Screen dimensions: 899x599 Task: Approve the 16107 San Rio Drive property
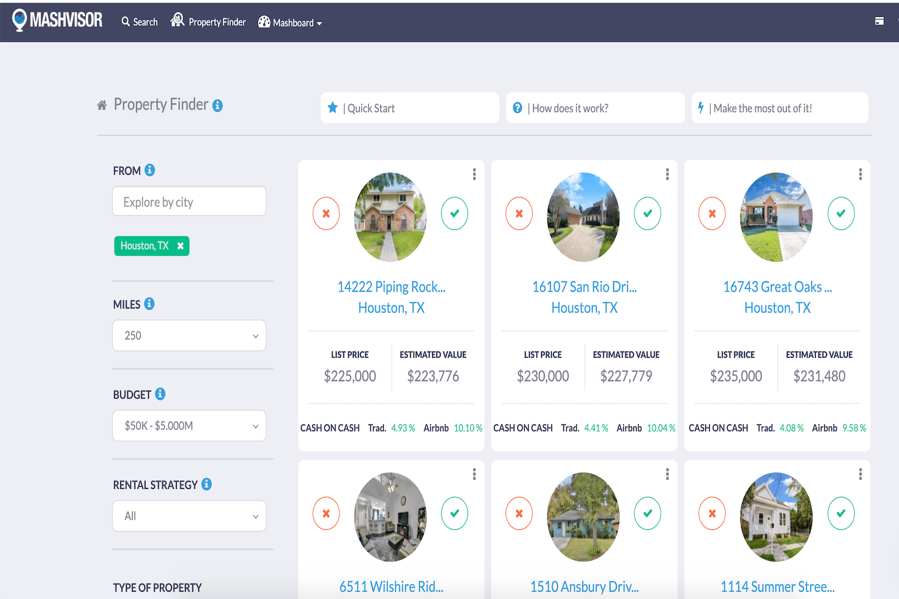tap(647, 214)
